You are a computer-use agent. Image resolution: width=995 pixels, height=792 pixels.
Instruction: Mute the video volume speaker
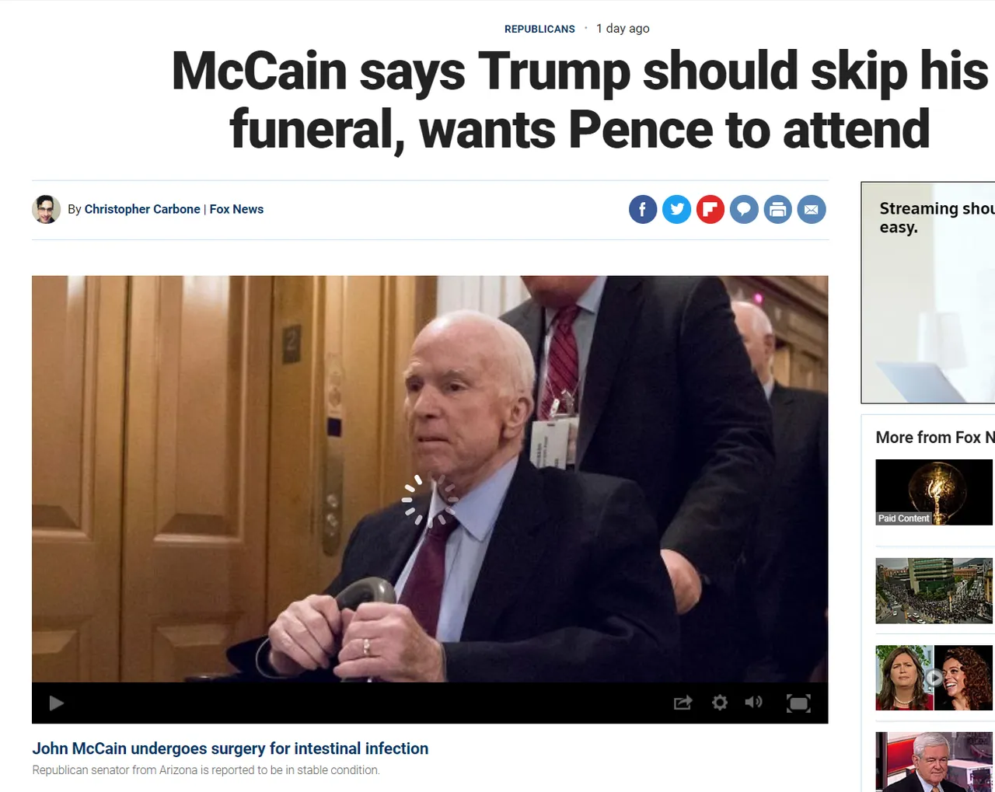(x=753, y=702)
